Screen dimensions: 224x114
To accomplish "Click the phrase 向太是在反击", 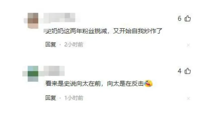I will click(x=125, y=84).
